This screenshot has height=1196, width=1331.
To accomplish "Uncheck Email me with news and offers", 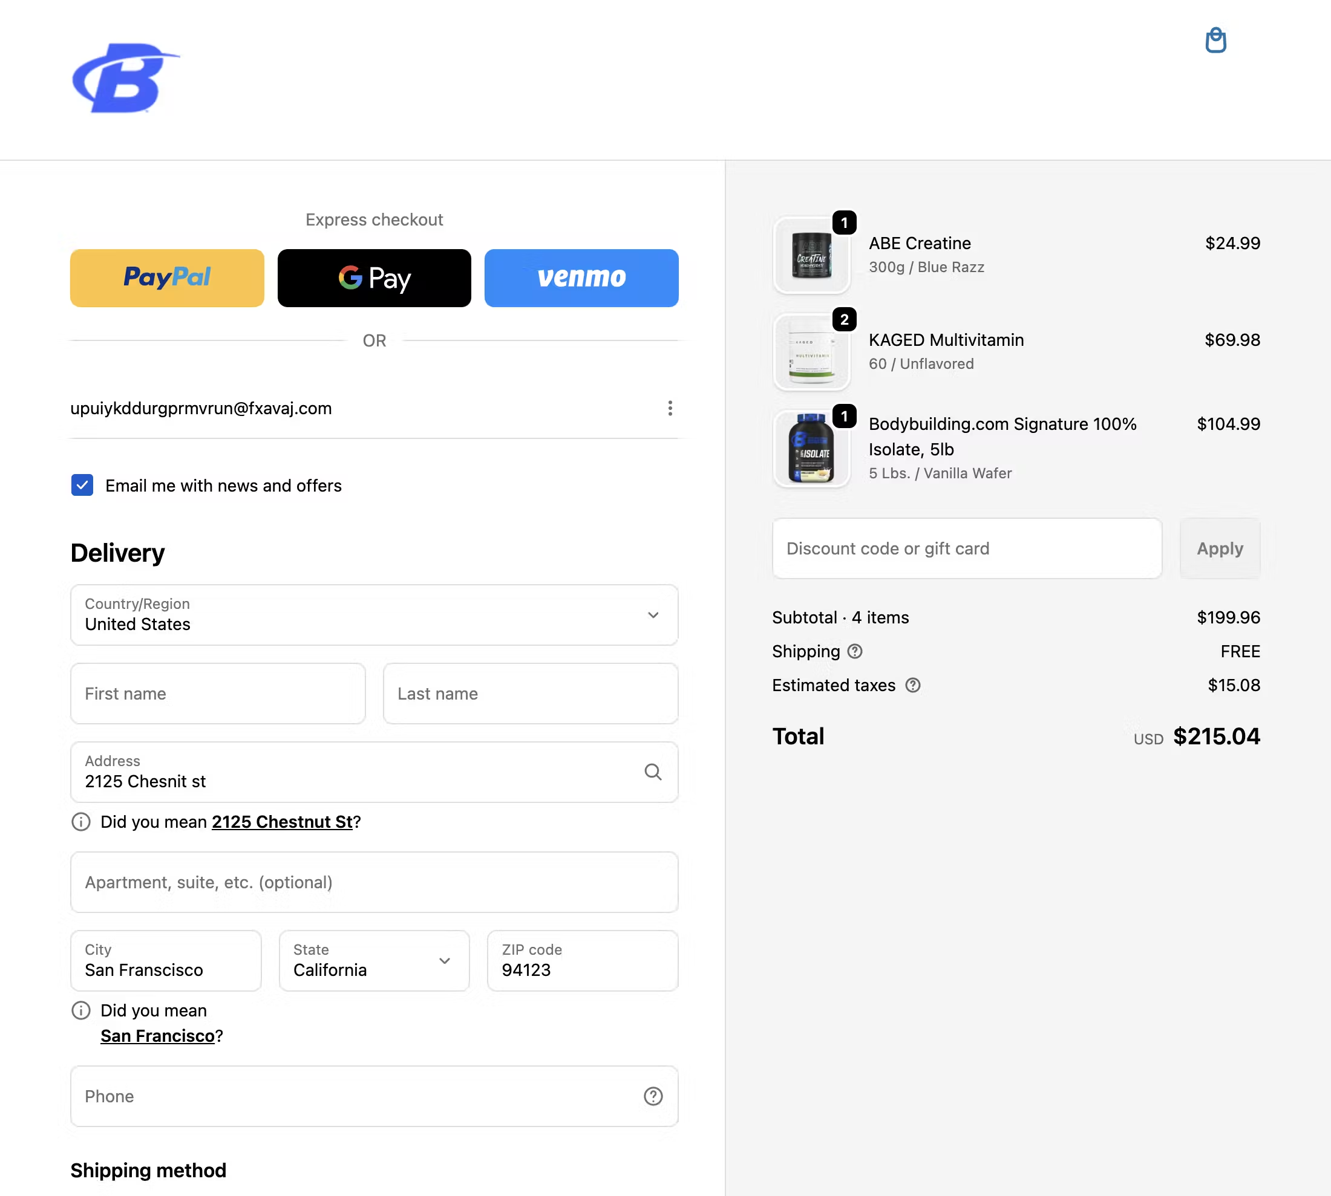I will click(x=82, y=486).
